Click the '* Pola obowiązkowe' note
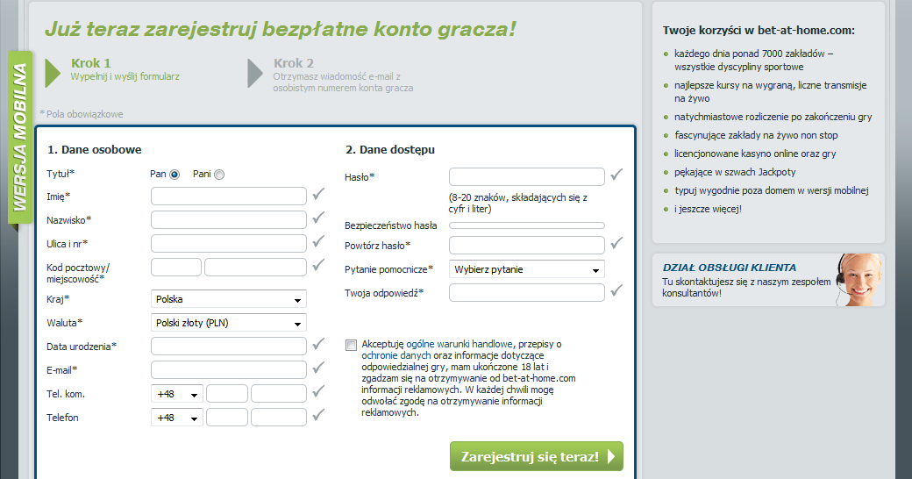 (82, 114)
